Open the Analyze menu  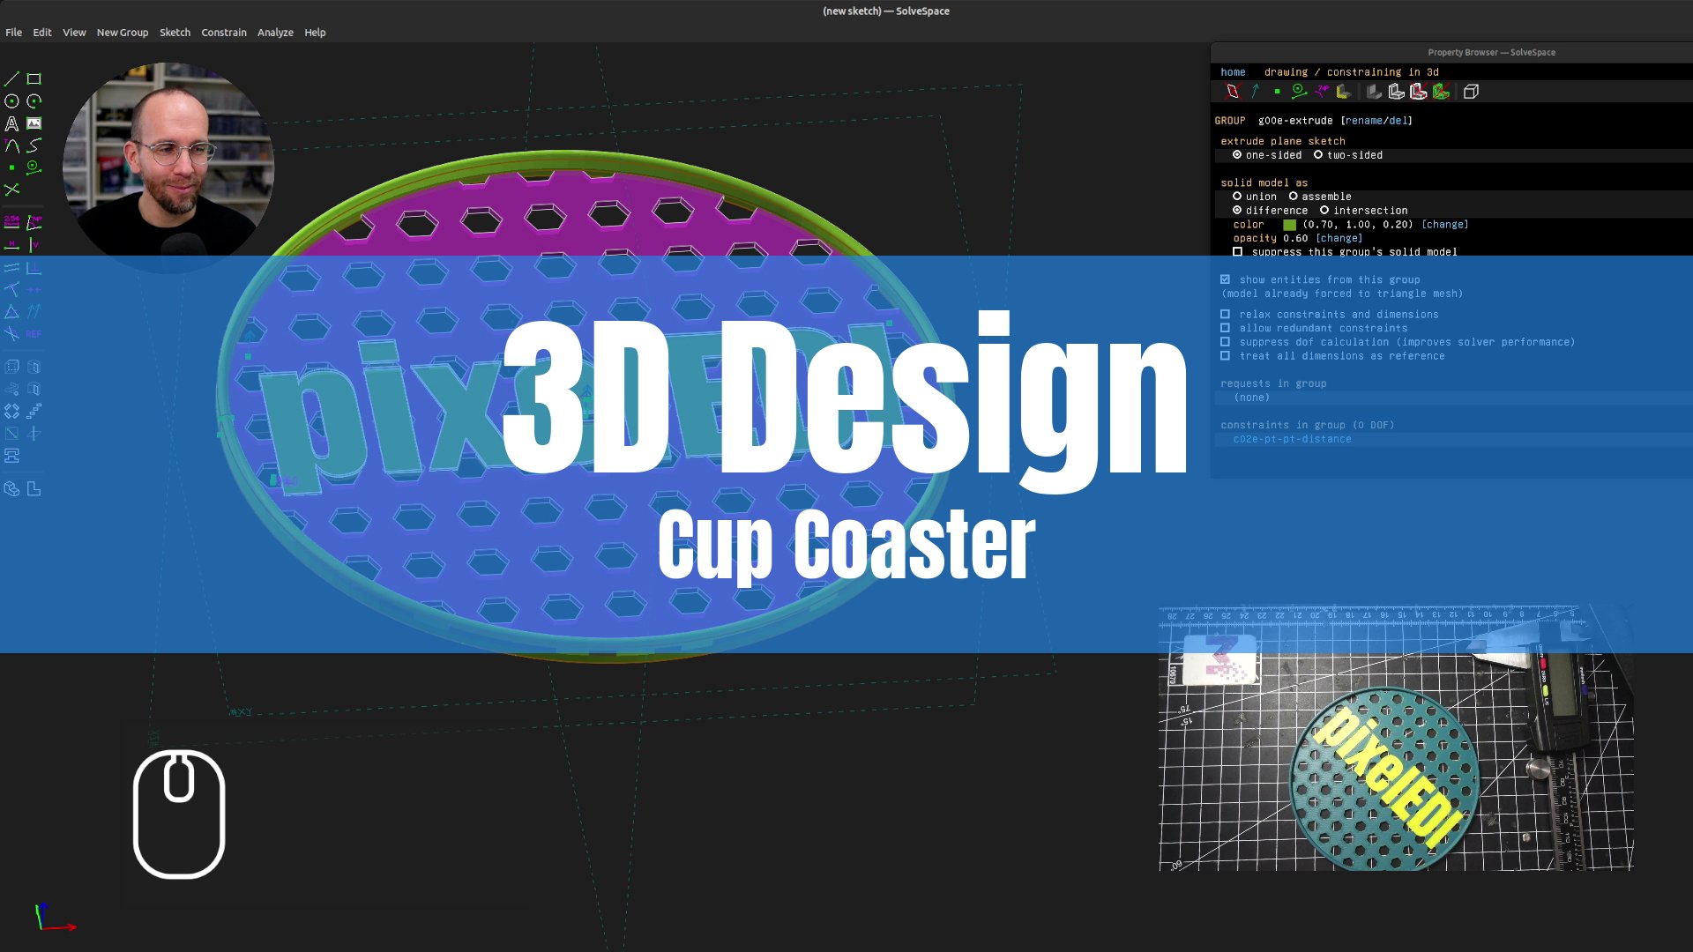pyautogui.click(x=275, y=33)
